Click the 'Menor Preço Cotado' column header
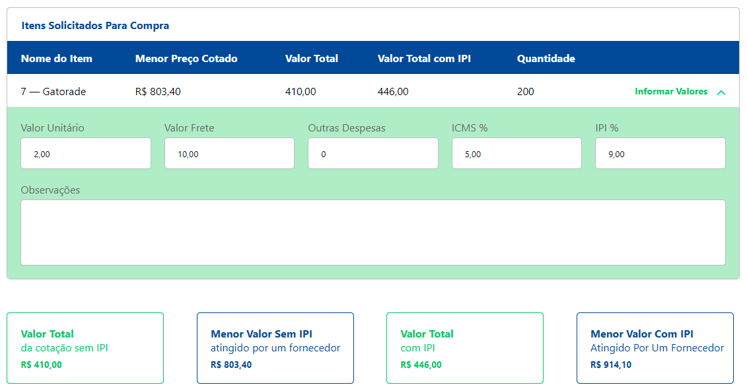This screenshot has height=391, width=747. pyautogui.click(x=186, y=59)
